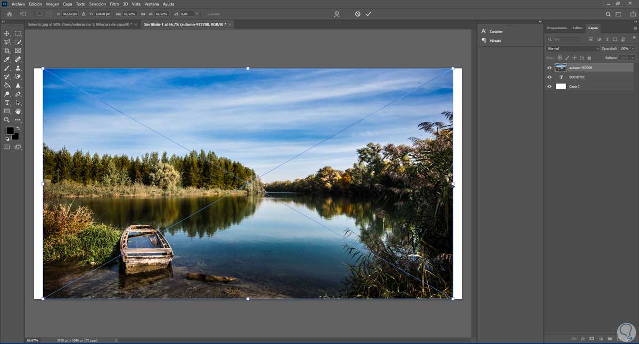
Task: Select the Eyedropper tool
Action: point(7,60)
